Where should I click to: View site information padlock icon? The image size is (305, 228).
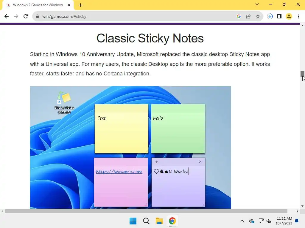coord(37,17)
